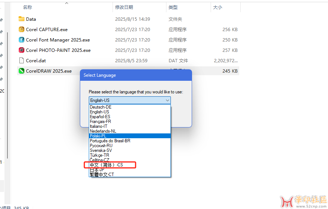Pick Svenska-SV from the list
The width and height of the screenshot is (328, 209).
pyautogui.click(x=130, y=150)
